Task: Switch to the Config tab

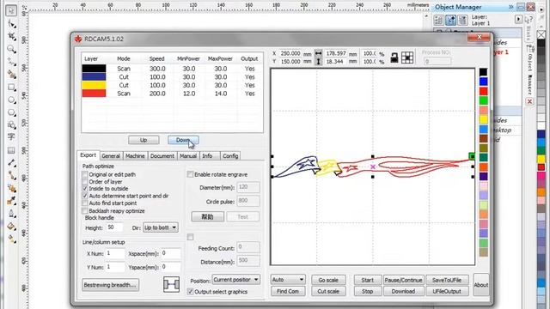Action: click(230, 156)
